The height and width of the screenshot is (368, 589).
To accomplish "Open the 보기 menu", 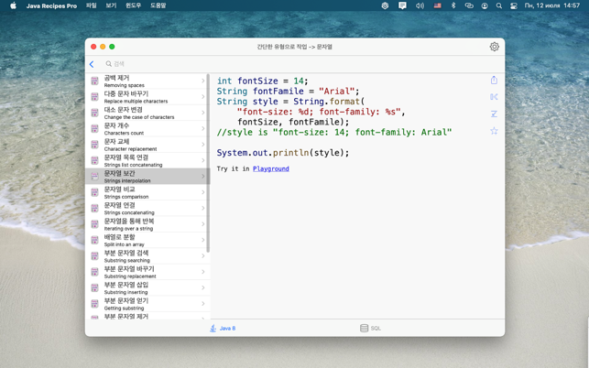I will click(x=111, y=5).
